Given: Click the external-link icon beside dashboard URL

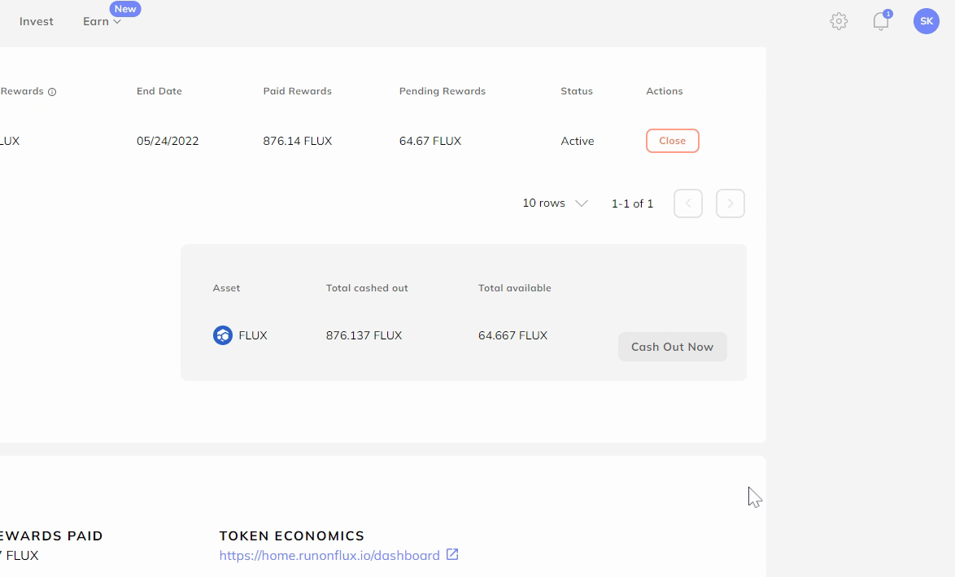Looking at the screenshot, I should (452, 554).
